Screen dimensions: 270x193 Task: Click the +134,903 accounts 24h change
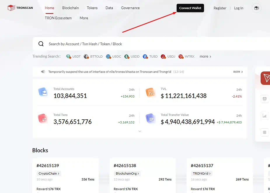[128, 96]
